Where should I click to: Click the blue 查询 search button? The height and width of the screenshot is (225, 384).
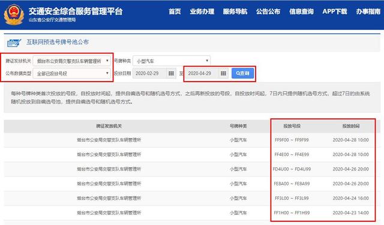coord(242,73)
